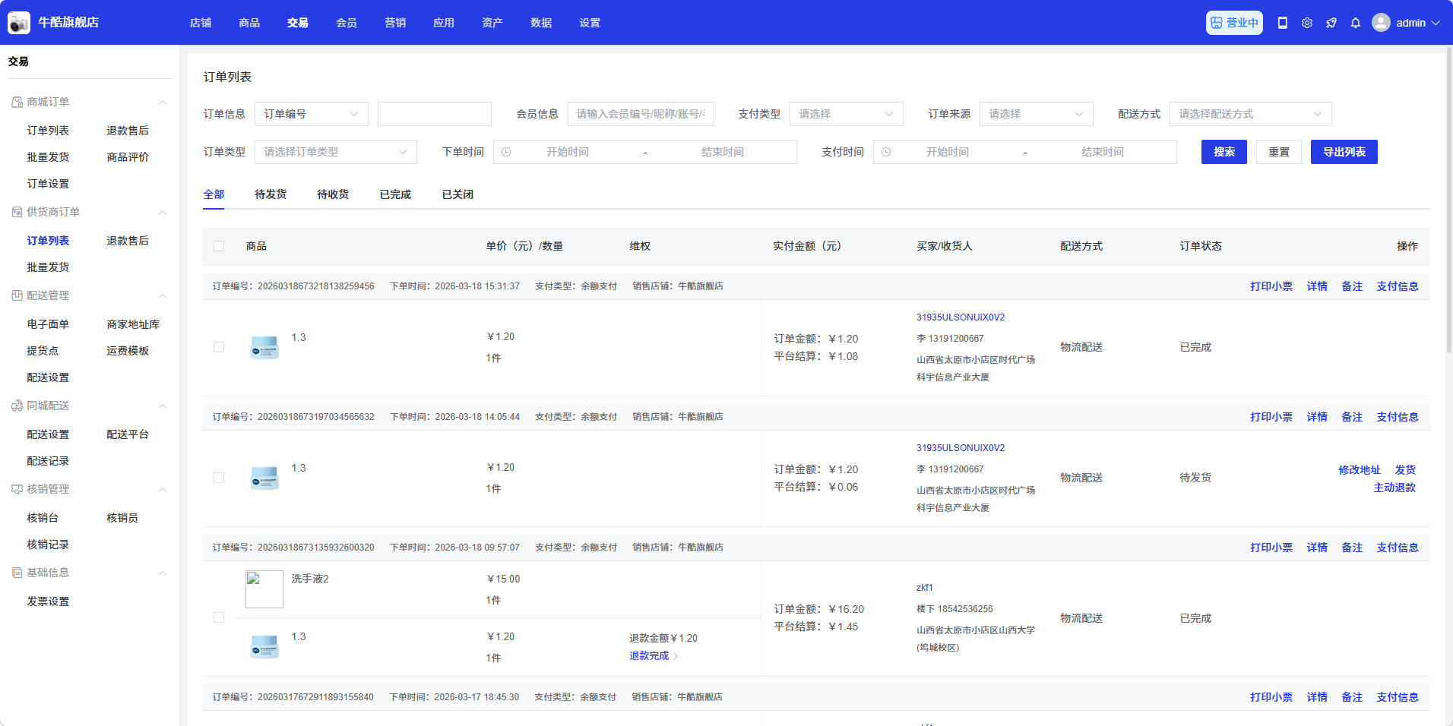This screenshot has height=726, width=1453.
Task: Open notifications bell icon
Action: (x=1356, y=23)
